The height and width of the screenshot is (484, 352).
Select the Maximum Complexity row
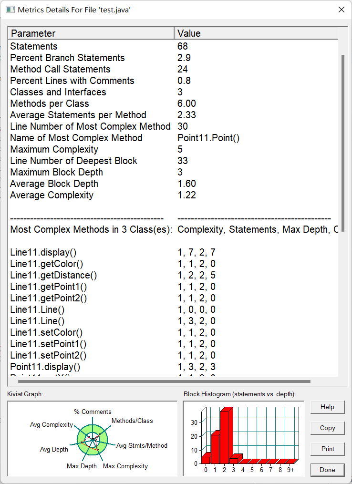173,149
